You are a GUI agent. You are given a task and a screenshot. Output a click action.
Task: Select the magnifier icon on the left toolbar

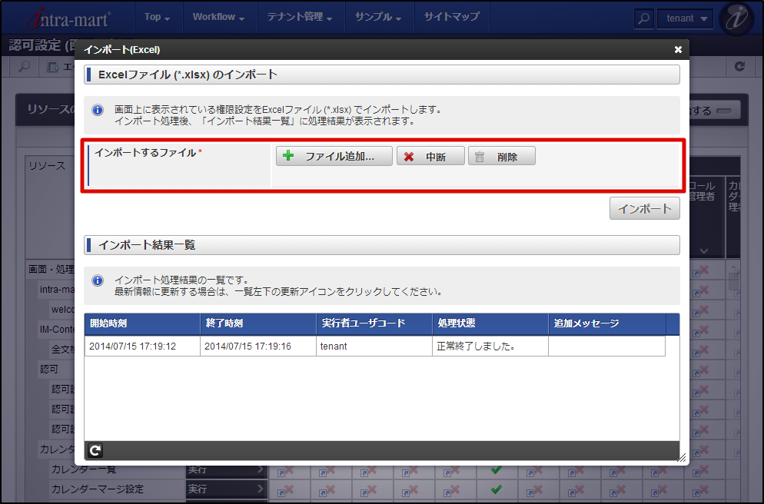tap(24, 67)
